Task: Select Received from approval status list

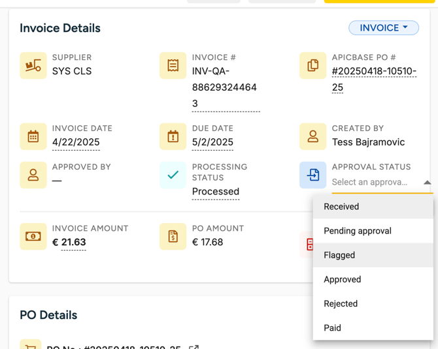Action: [x=341, y=207]
